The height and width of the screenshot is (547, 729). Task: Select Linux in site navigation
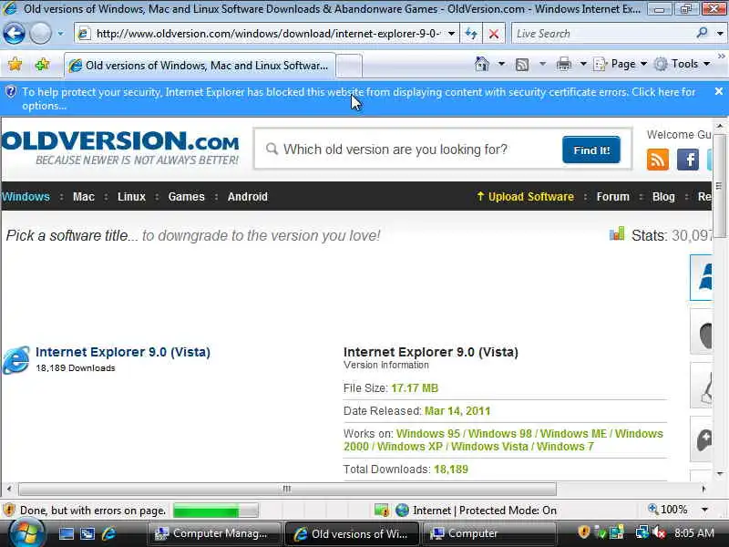coord(131,197)
